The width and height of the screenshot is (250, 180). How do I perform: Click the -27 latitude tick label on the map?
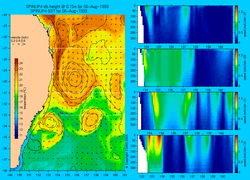pyautogui.click(x=4, y=48)
